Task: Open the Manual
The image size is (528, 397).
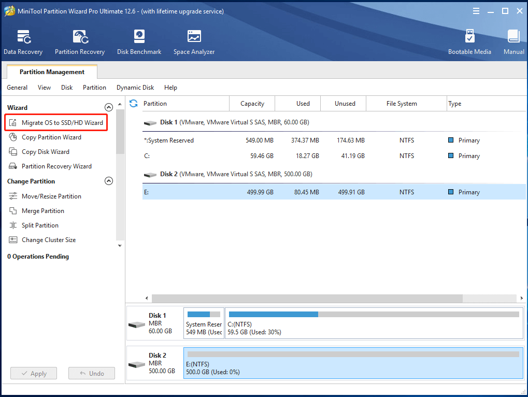Action: (514, 42)
